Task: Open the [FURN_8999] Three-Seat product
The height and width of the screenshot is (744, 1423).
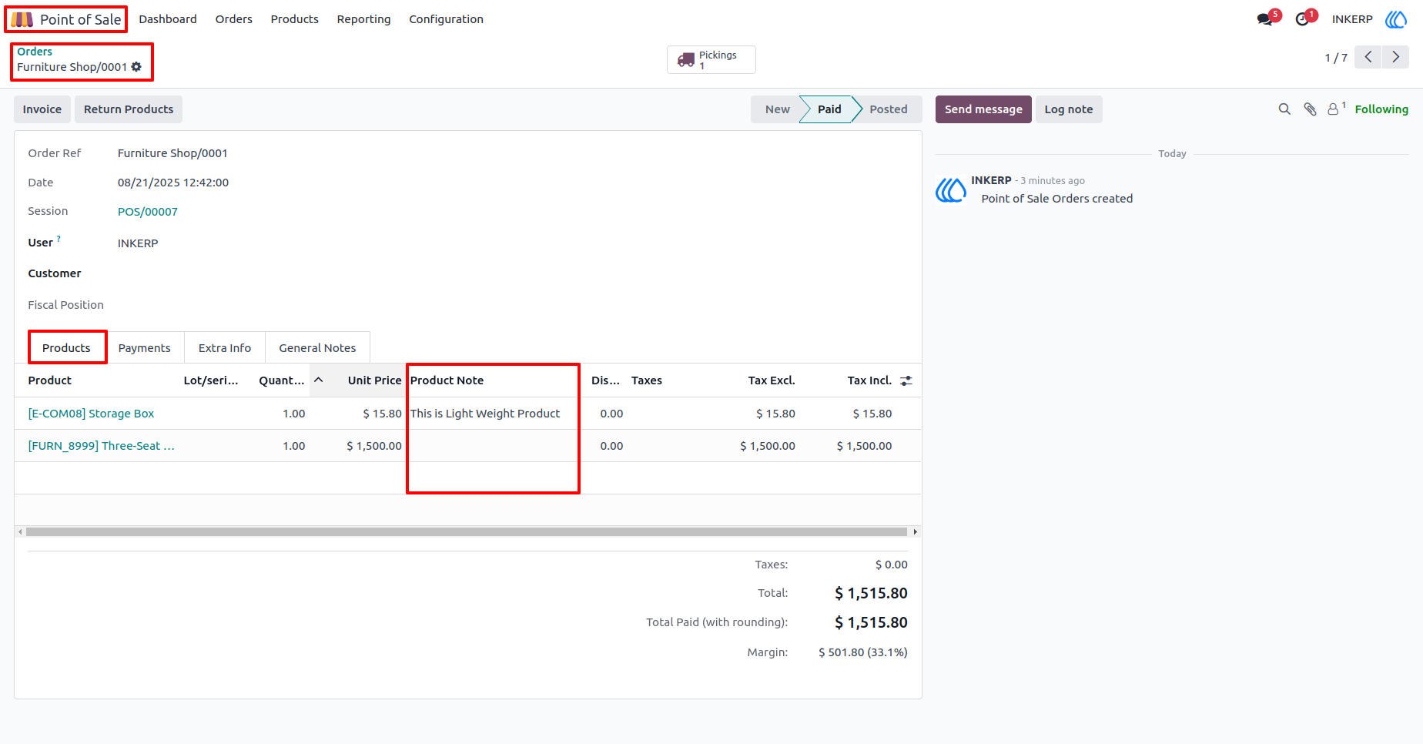Action: (x=101, y=446)
